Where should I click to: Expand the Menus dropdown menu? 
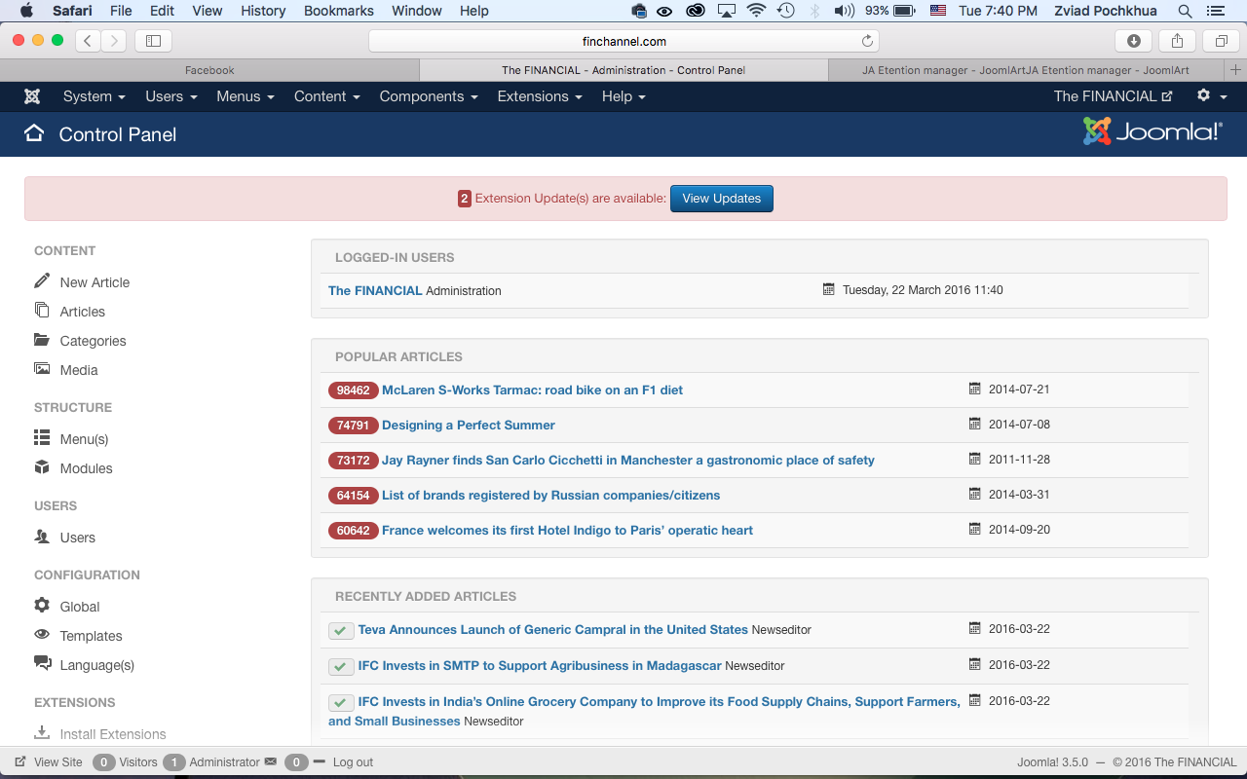pyautogui.click(x=246, y=96)
